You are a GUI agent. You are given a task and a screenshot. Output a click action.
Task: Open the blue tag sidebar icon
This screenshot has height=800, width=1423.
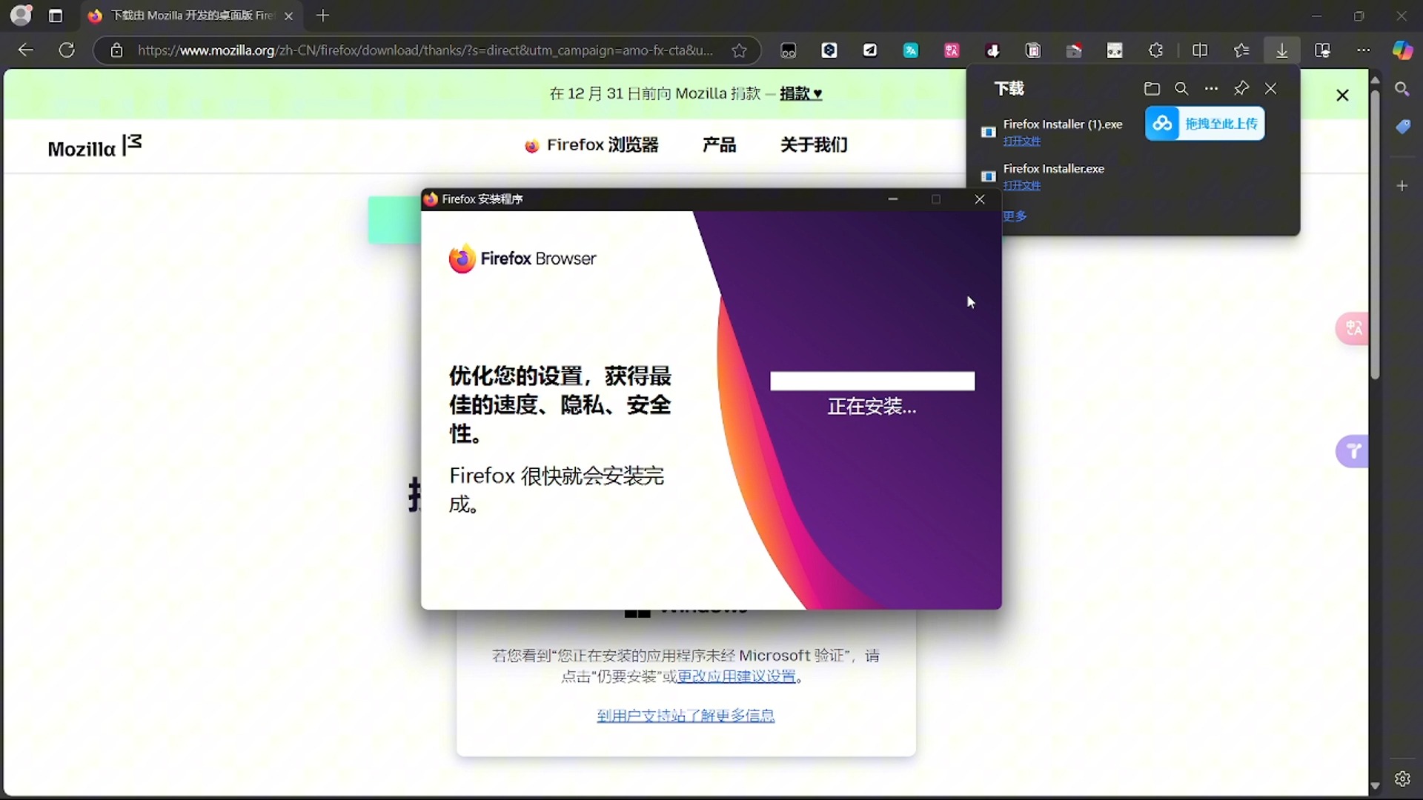pos(1402,127)
